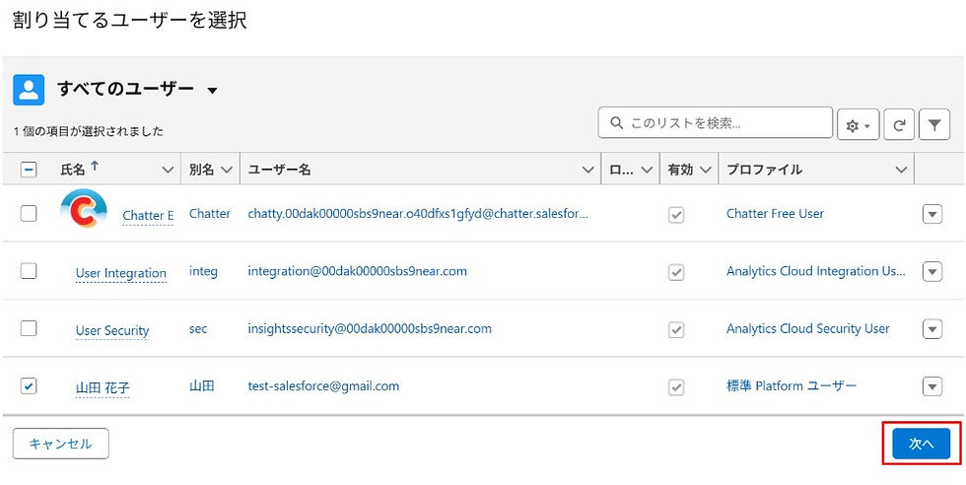Viewport: 966px width, 485px height.
Task: Check the Chatter Expert row checkbox
Action: [29, 213]
